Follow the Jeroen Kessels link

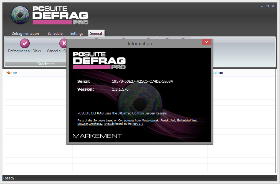click(156, 113)
